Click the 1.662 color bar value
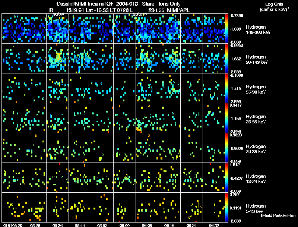The image size is (298, 227). click(x=236, y=59)
